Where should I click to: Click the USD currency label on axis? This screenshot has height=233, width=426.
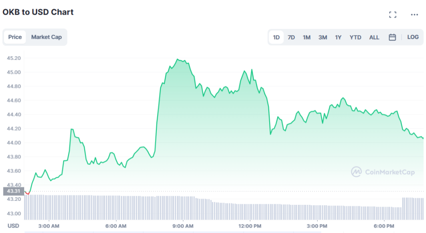coord(13,226)
